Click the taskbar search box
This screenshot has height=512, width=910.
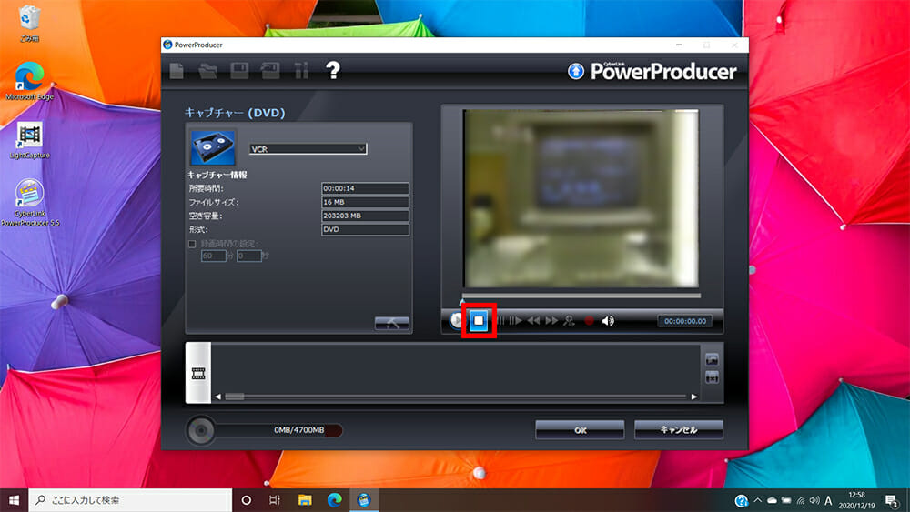click(130, 500)
